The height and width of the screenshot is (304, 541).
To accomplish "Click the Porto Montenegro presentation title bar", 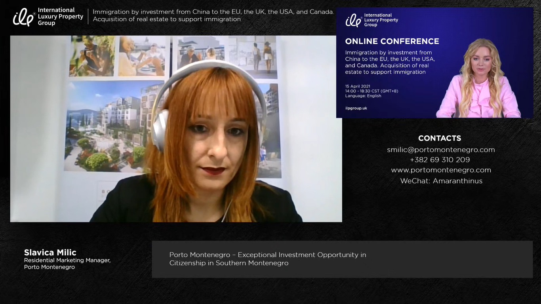I will (x=342, y=259).
